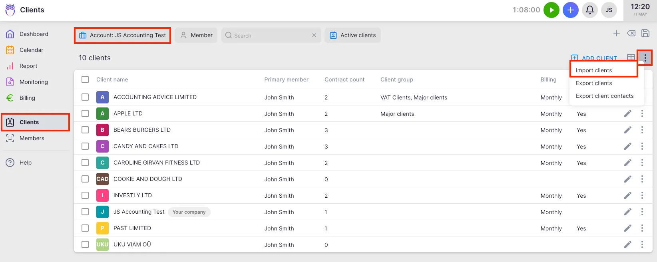The image size is (657, 262).
Task: Open row menu for APPLE LTD
Action: tap(642, 113)
